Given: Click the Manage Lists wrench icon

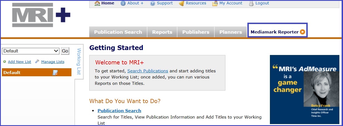Looking at the screenshot, I should point(37,62).
